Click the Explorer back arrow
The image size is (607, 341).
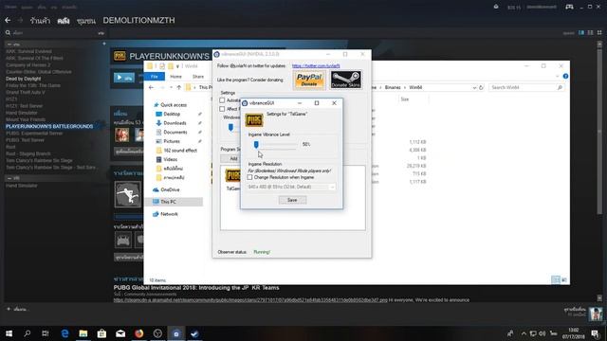pos(151,88)
